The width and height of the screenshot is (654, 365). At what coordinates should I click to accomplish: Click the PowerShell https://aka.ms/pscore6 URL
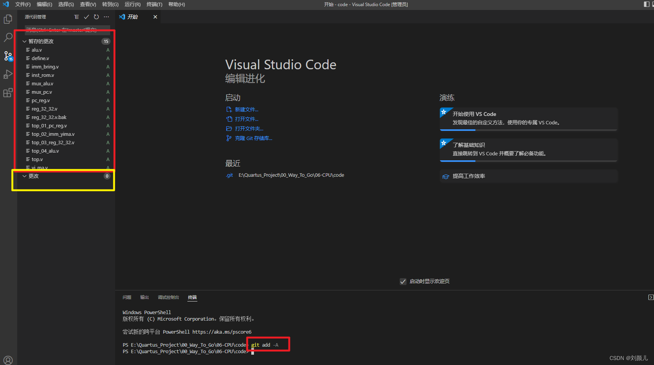point(222,332)
